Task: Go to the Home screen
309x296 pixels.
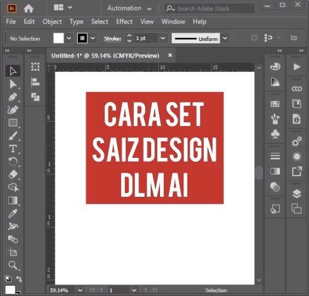Action: (x=28, y=8)
